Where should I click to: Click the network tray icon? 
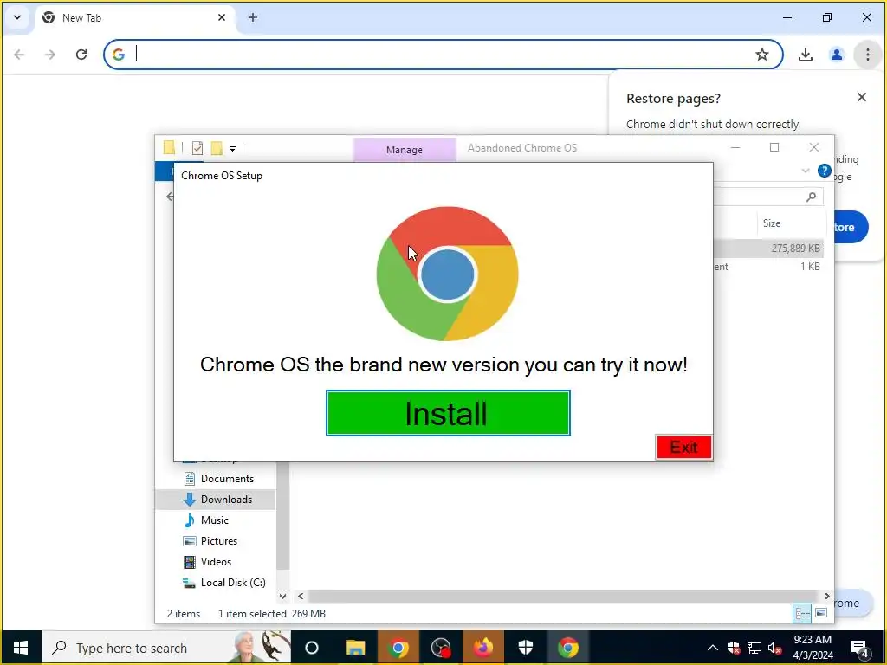pos(754,648)
